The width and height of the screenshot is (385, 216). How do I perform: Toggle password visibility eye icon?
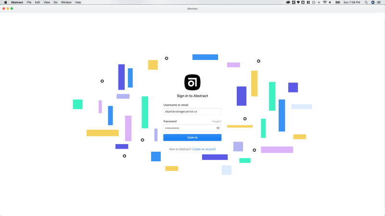pos(218,128)
